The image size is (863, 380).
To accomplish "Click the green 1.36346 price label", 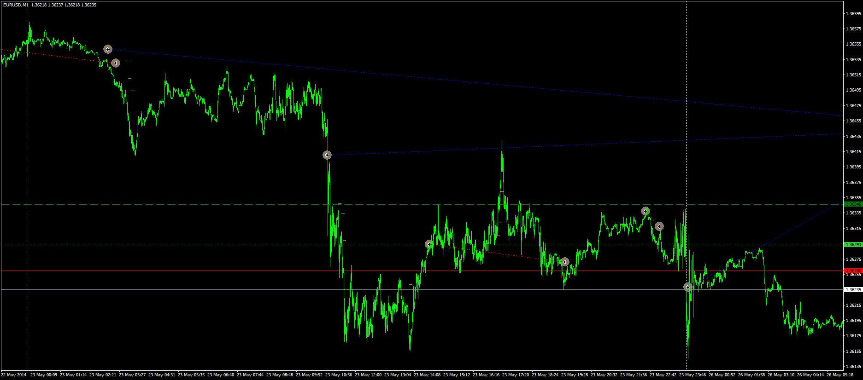I will (x=853, y=204).
